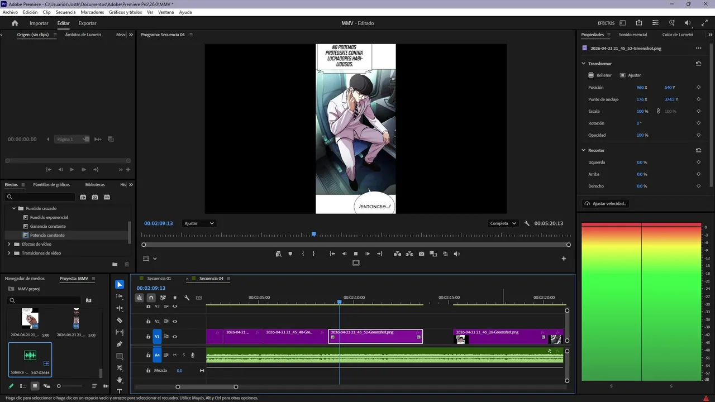Screen dimensions: 715x402
Task: Open closed captions track options
Action: pyautogui.click(x=199, y=298)
